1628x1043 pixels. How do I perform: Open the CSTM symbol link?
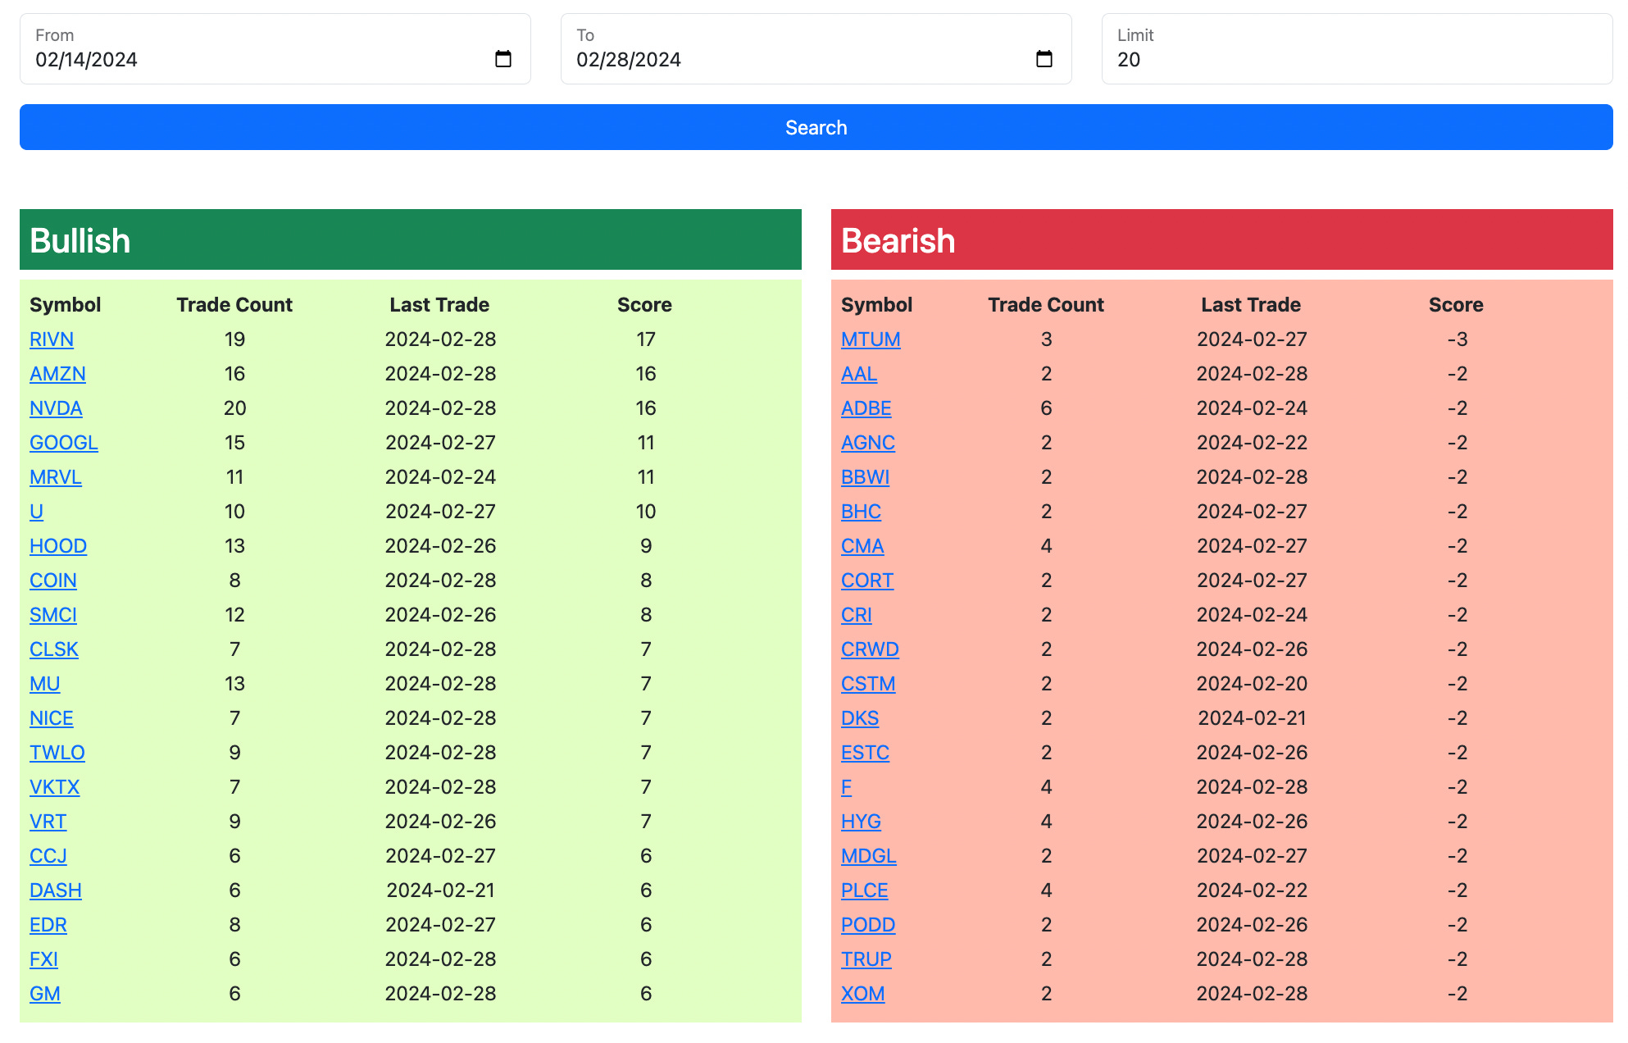[868, 684]
